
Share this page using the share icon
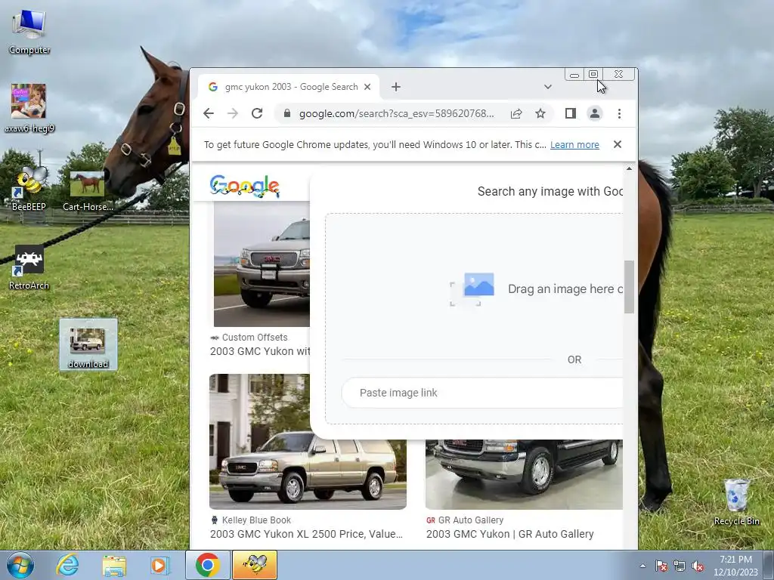click(x=516, y=114)
